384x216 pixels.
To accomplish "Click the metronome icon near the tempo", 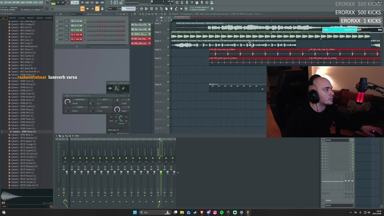I will (x=82, y=3).
